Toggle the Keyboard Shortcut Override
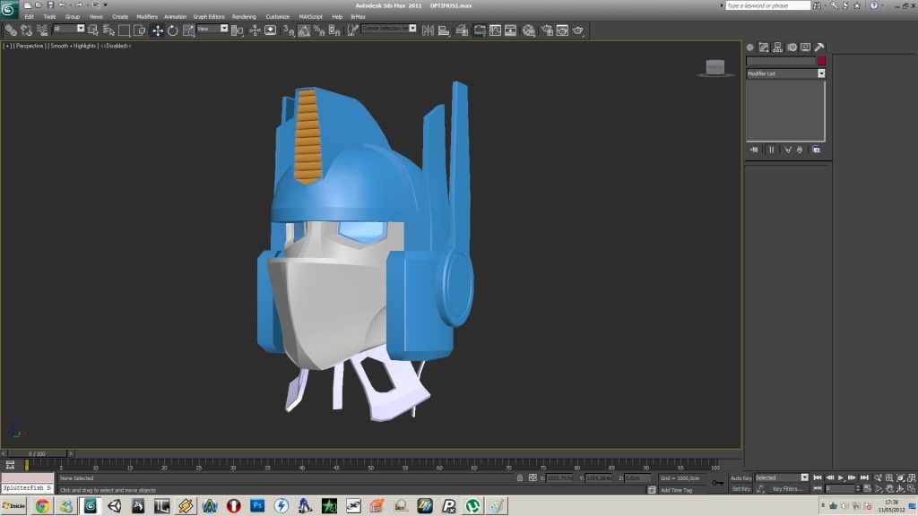This screenshot has width=918, height=516. 271,30
